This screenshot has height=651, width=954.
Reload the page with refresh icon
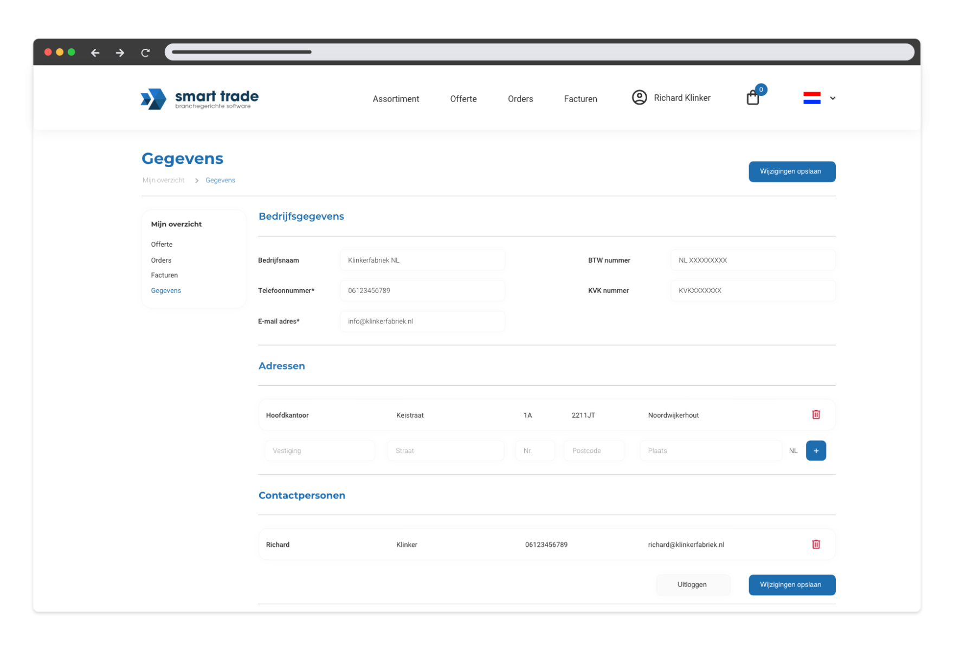click(145, 53)
